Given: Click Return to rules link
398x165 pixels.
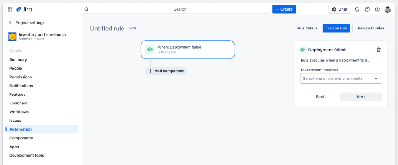Looking at the screenshot, I should tap(371, 28).
